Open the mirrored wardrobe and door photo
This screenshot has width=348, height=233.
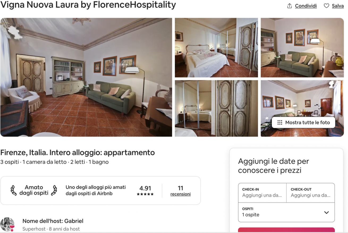[216, 108]
